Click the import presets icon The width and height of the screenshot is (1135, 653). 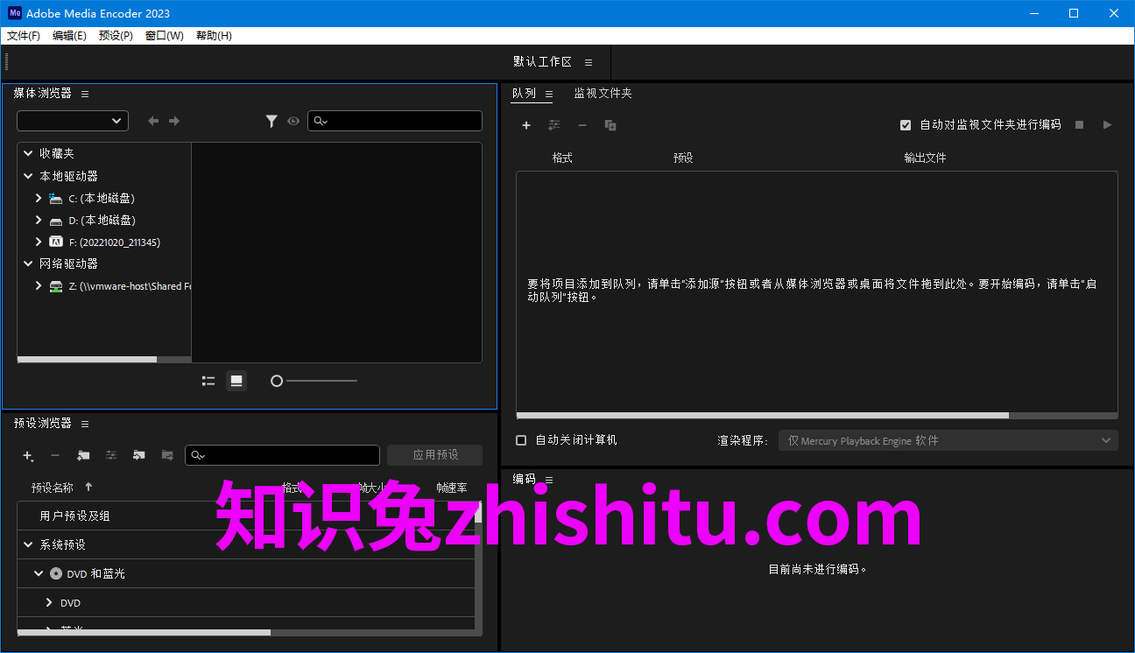click(139, 455)
